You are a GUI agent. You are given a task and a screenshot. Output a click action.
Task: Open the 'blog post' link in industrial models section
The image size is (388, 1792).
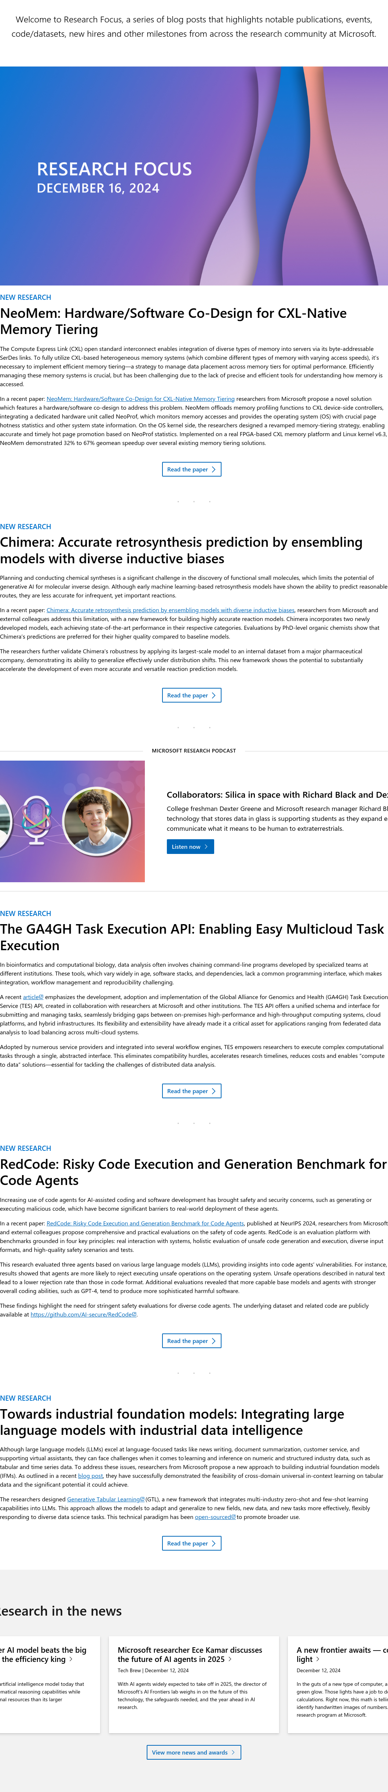[90, 1476]
